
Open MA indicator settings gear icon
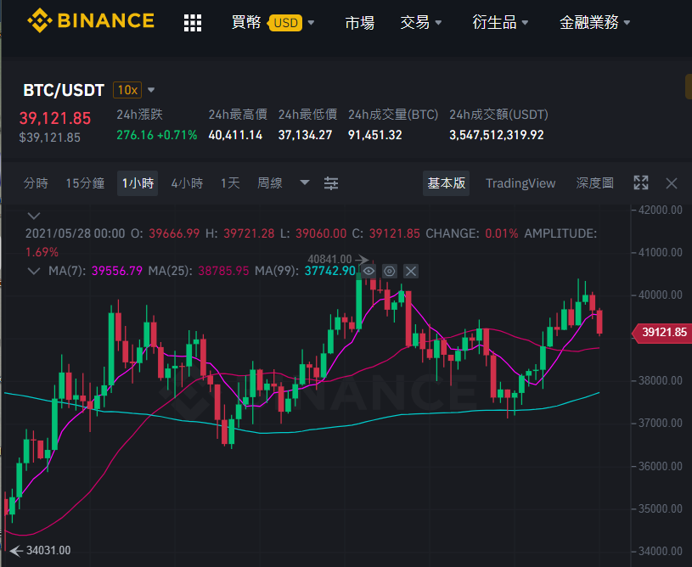[389, 271]
